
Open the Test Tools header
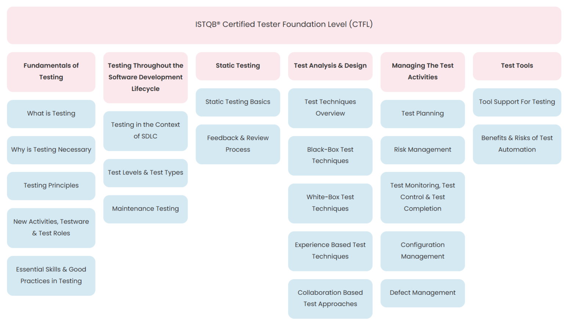click(517, 66)
